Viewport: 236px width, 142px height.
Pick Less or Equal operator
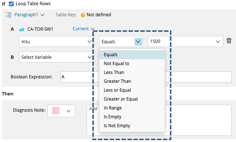(132, 90)
